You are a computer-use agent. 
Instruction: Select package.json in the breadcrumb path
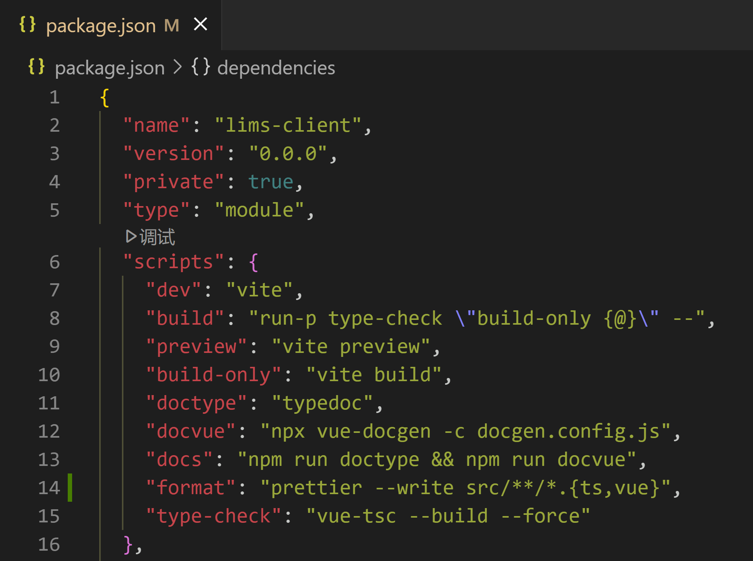coord(110,68)
